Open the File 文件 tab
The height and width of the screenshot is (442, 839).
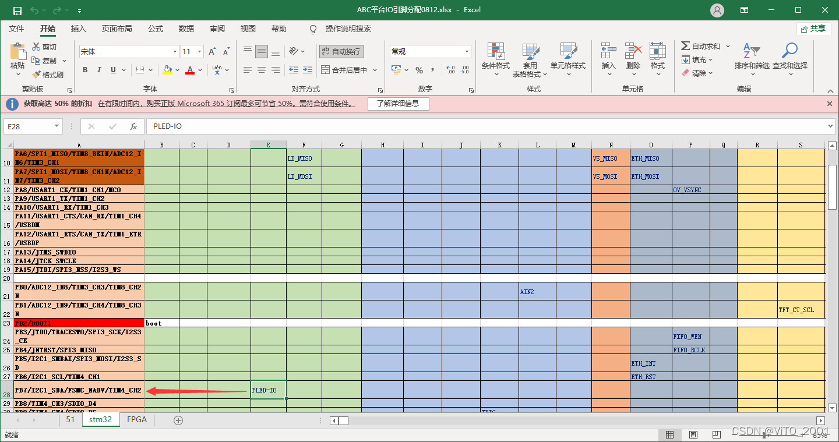pos(16,29)
